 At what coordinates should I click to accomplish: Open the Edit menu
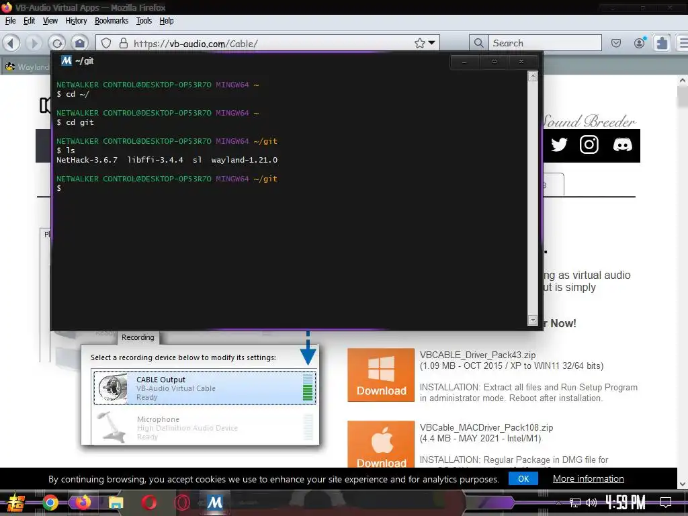pyautogui.click(x=29, y=21)
